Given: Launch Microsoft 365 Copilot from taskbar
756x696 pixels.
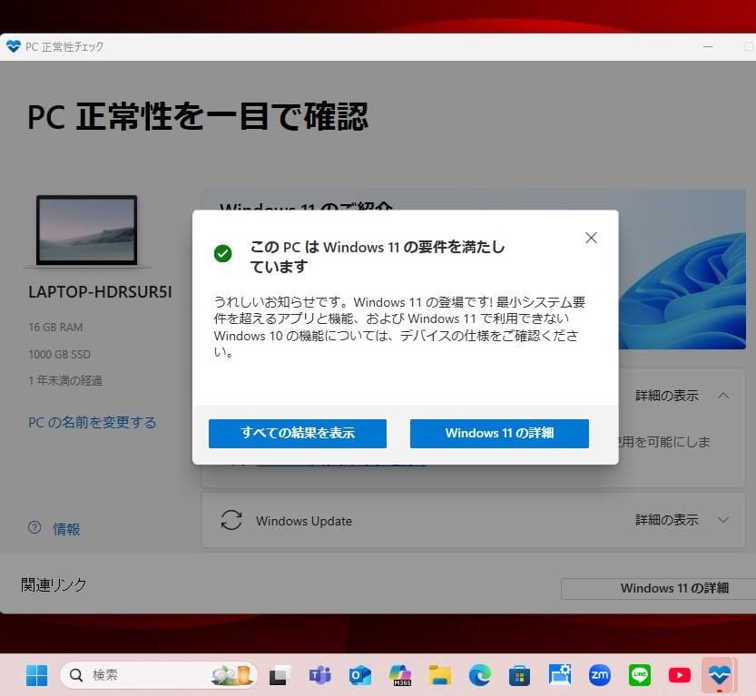Looking at the screenshot, I should click(x=400, y=675).
